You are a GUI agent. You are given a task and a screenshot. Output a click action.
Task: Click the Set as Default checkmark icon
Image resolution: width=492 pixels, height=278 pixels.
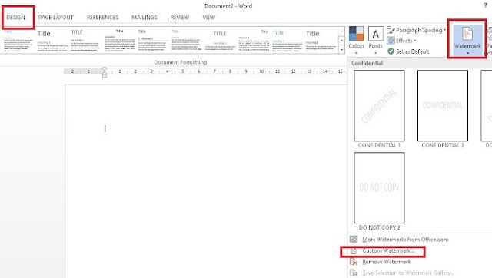coord(391,51)
